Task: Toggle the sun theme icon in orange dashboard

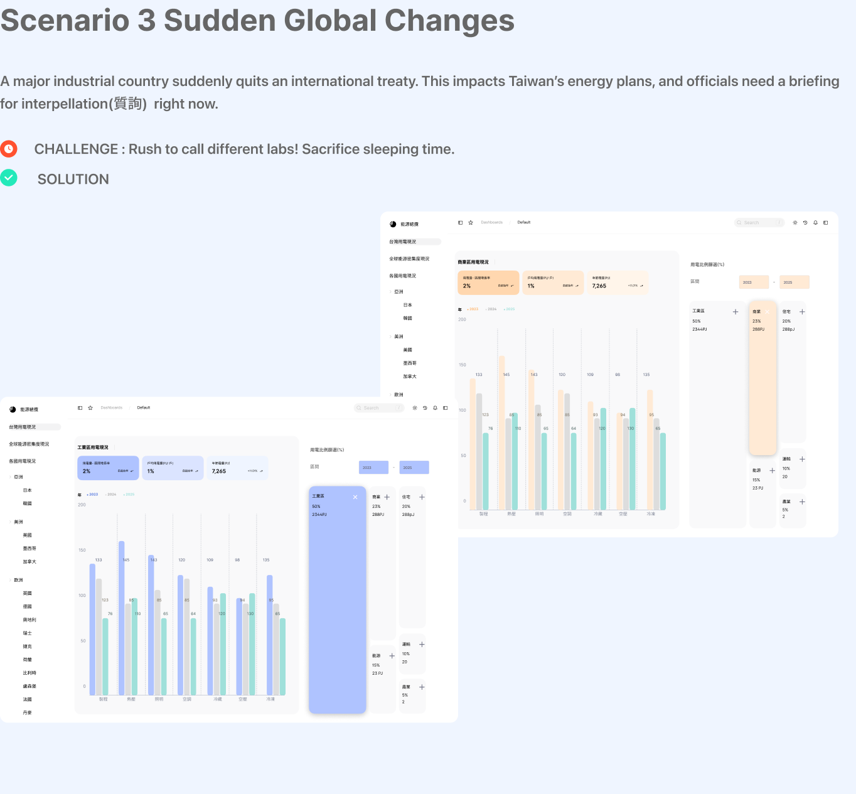Action: coord(795,223)
